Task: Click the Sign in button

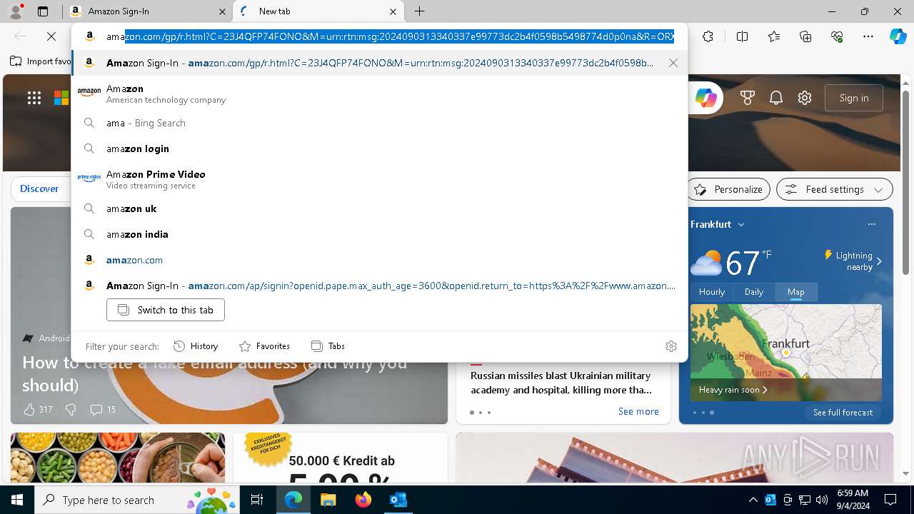Action: [854, 98]
